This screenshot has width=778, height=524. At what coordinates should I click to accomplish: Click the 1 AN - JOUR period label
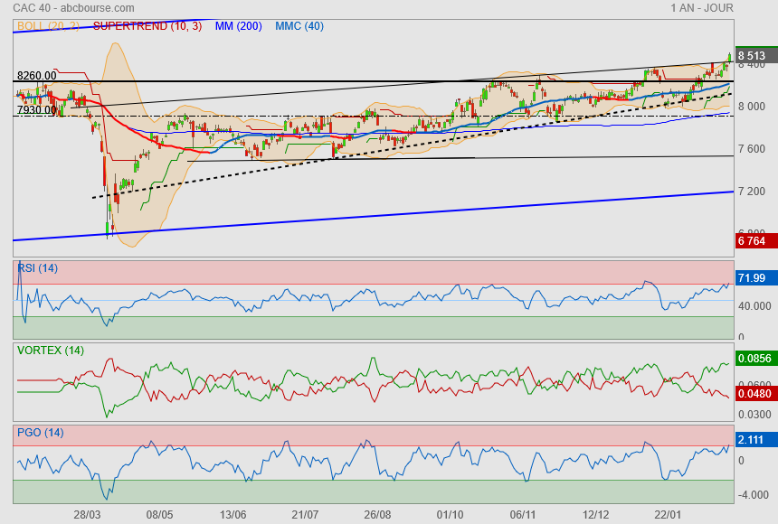pos(702,8)
